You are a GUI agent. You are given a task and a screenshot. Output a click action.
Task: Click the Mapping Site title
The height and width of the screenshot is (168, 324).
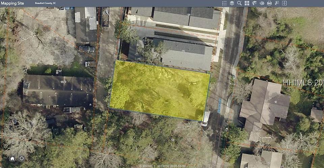click(x=15, y=3)
